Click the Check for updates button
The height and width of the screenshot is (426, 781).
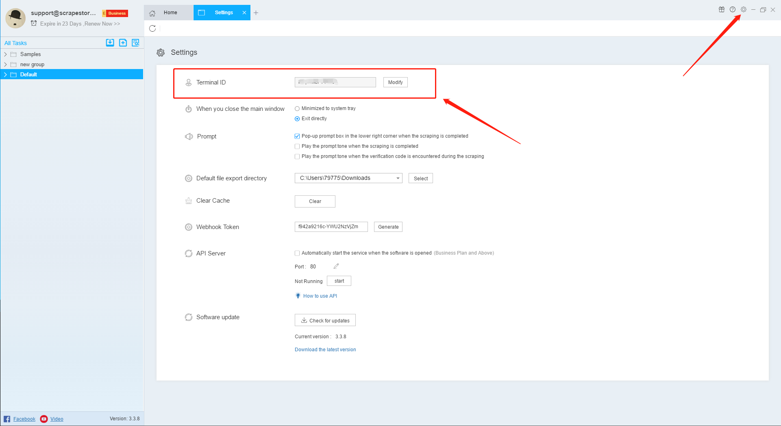click(x=325, y=320)
